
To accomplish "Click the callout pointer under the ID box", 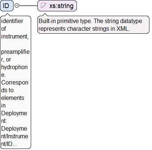I will [x=8, y=15].
